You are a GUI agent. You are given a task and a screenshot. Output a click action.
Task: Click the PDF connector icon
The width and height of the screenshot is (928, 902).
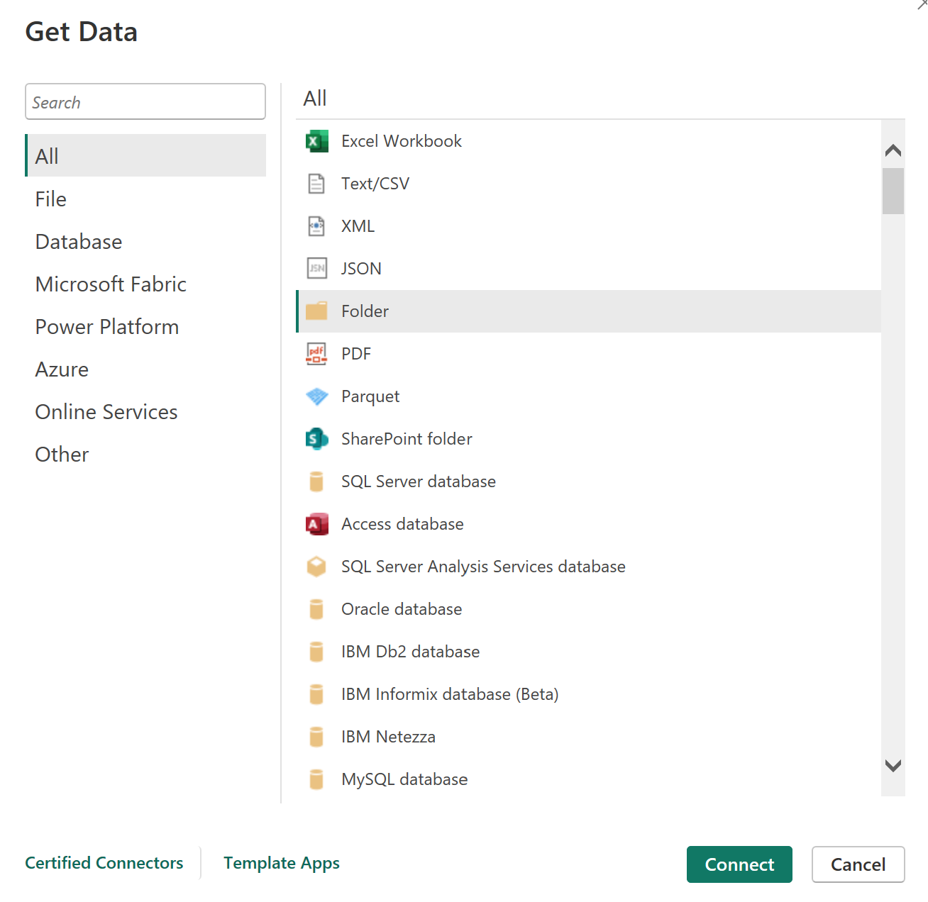pos(316,354)
